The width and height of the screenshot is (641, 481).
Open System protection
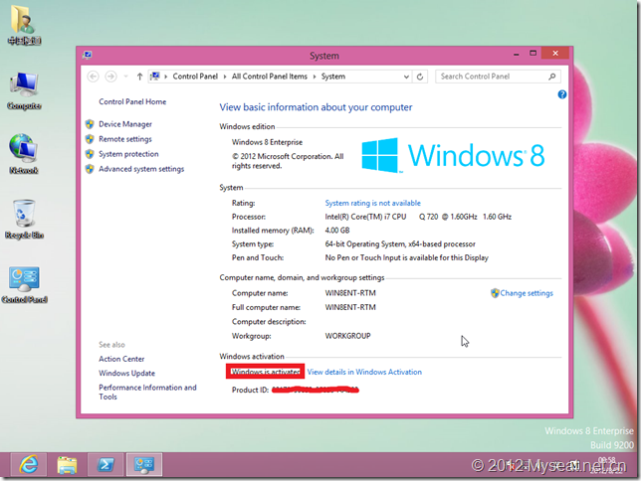click(128, 154)
